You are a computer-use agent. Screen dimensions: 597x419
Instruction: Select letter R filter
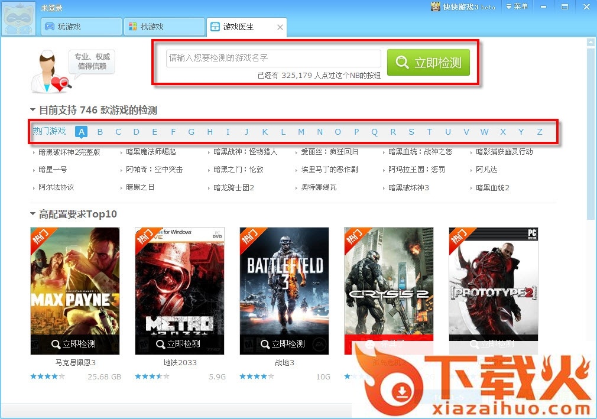coord(393,132)
